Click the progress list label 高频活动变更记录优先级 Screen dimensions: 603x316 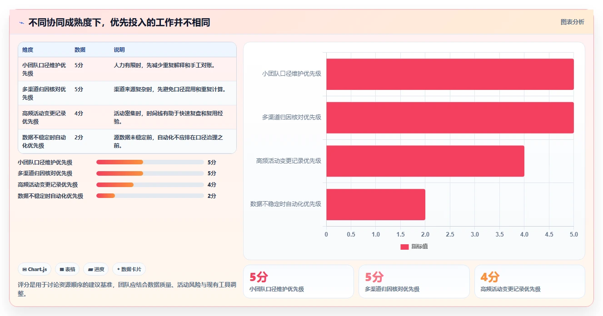[x=48, y=185]
